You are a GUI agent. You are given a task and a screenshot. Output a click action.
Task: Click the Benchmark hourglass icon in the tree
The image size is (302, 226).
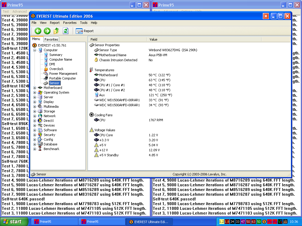tap(40, 149)
